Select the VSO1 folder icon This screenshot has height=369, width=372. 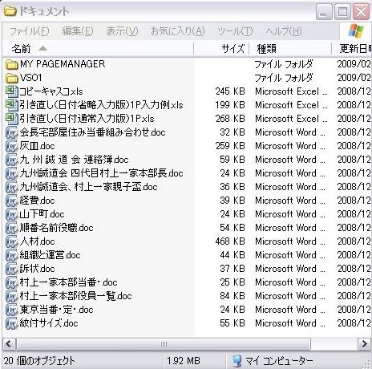tap(11, 78)
